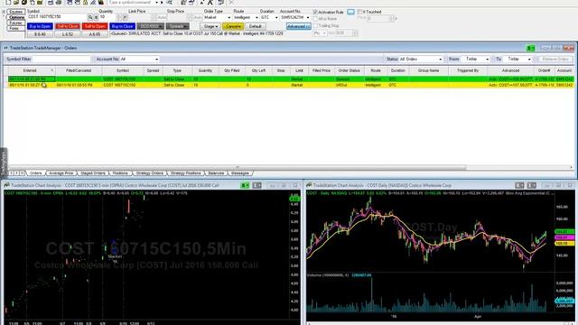Click the green dollar icon in TradeManager title bar
The image size is (578, 325).
530,48
